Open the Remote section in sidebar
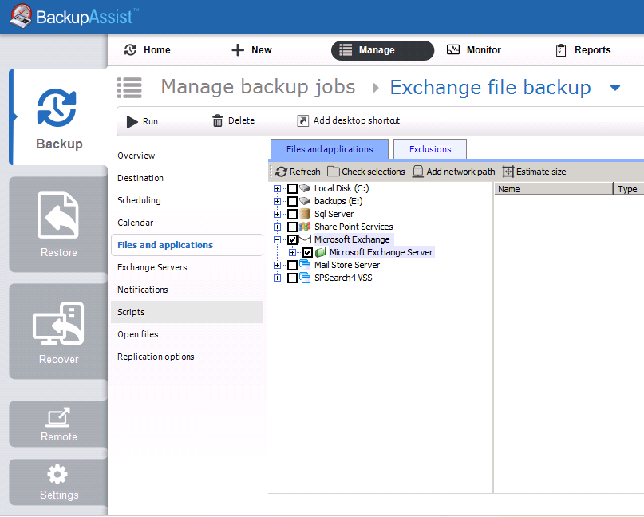The width and height of the screenshot is (644, 517). [x=58, y=424]
